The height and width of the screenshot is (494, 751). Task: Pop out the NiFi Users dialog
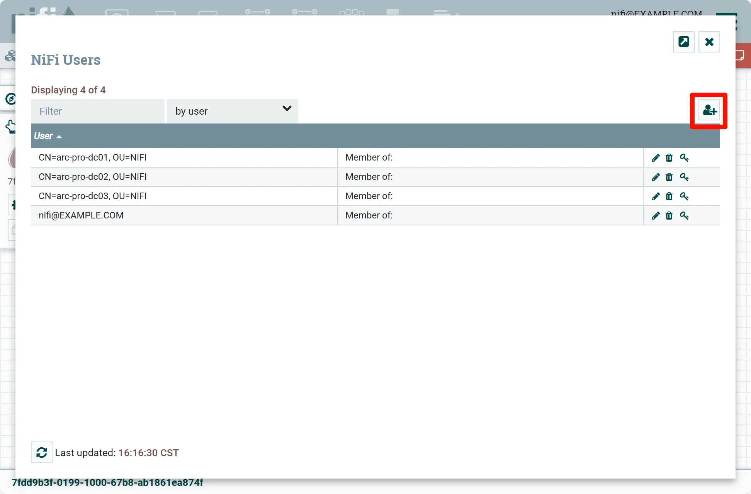(683, 42)
